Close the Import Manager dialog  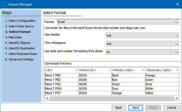178,4
